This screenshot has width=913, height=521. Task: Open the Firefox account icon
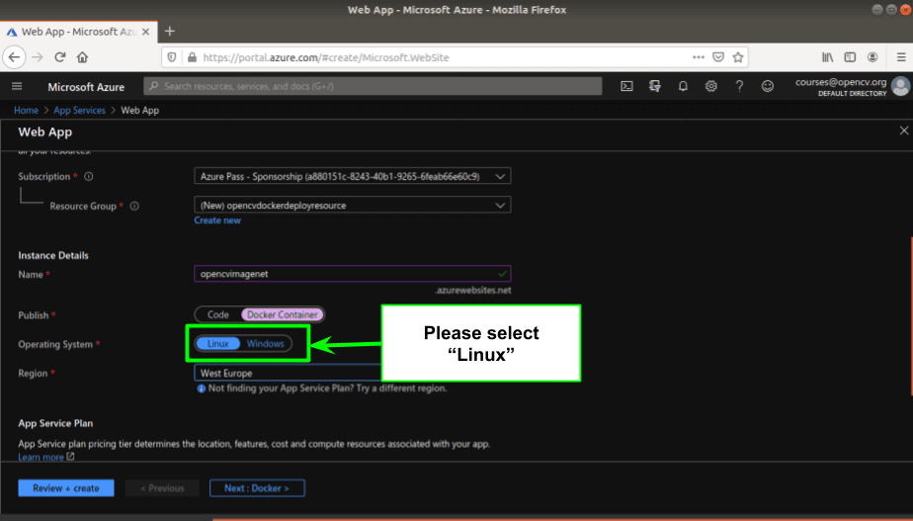[872, 57]
